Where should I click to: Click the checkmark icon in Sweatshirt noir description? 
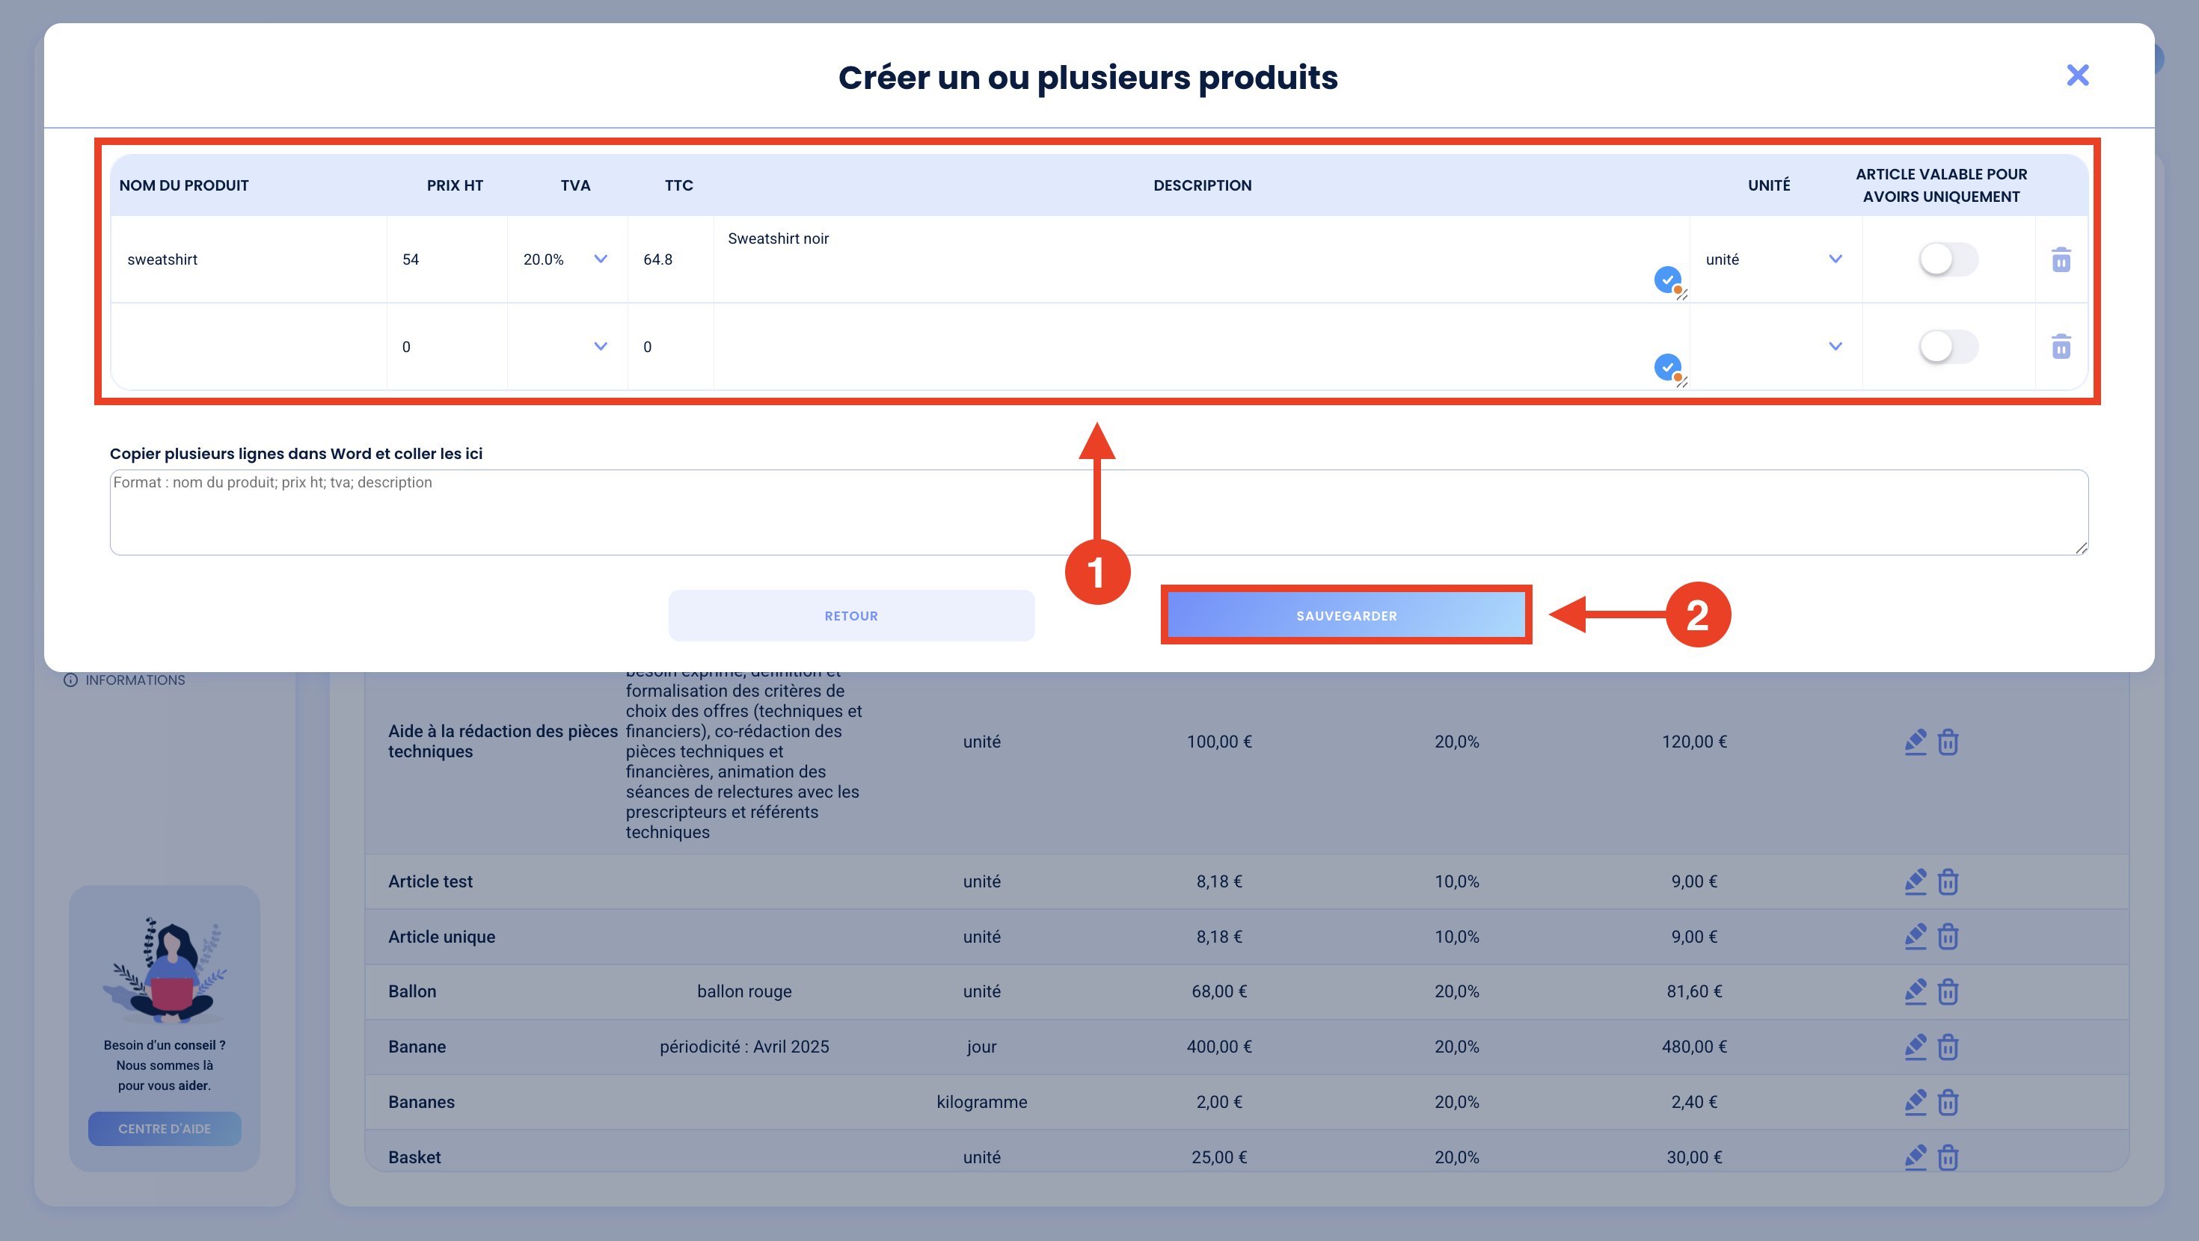tap(1667, 279)
